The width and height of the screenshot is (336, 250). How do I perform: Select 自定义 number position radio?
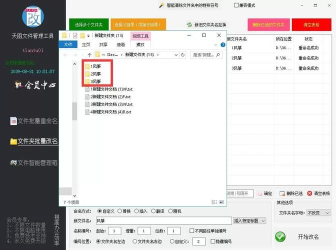(172, 241)
